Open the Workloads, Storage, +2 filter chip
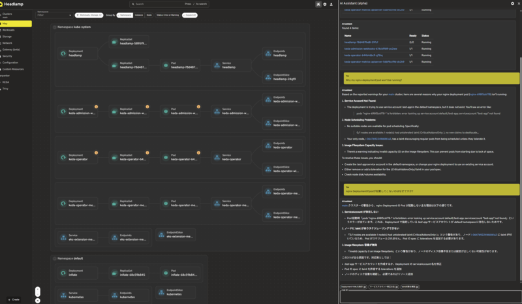 click(x=89, y=15)
